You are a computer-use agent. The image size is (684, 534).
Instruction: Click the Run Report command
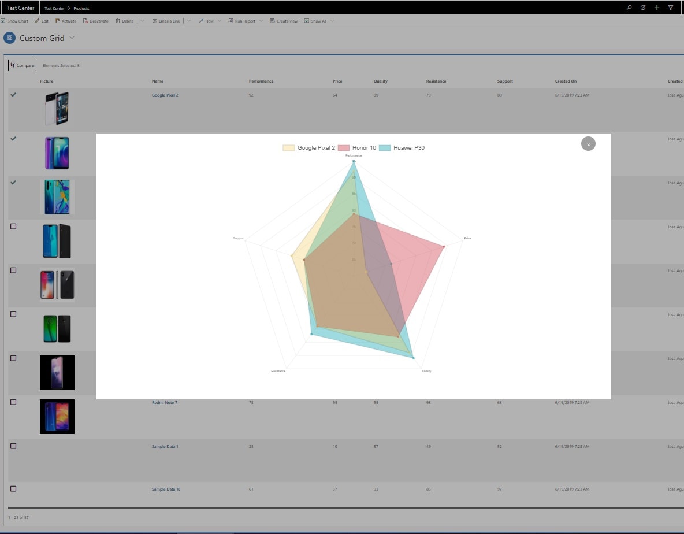[x=241, y=21]
